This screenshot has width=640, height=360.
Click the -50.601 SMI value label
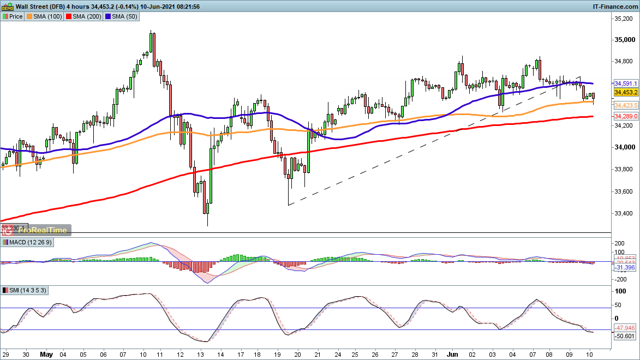[x=626, y=336]
